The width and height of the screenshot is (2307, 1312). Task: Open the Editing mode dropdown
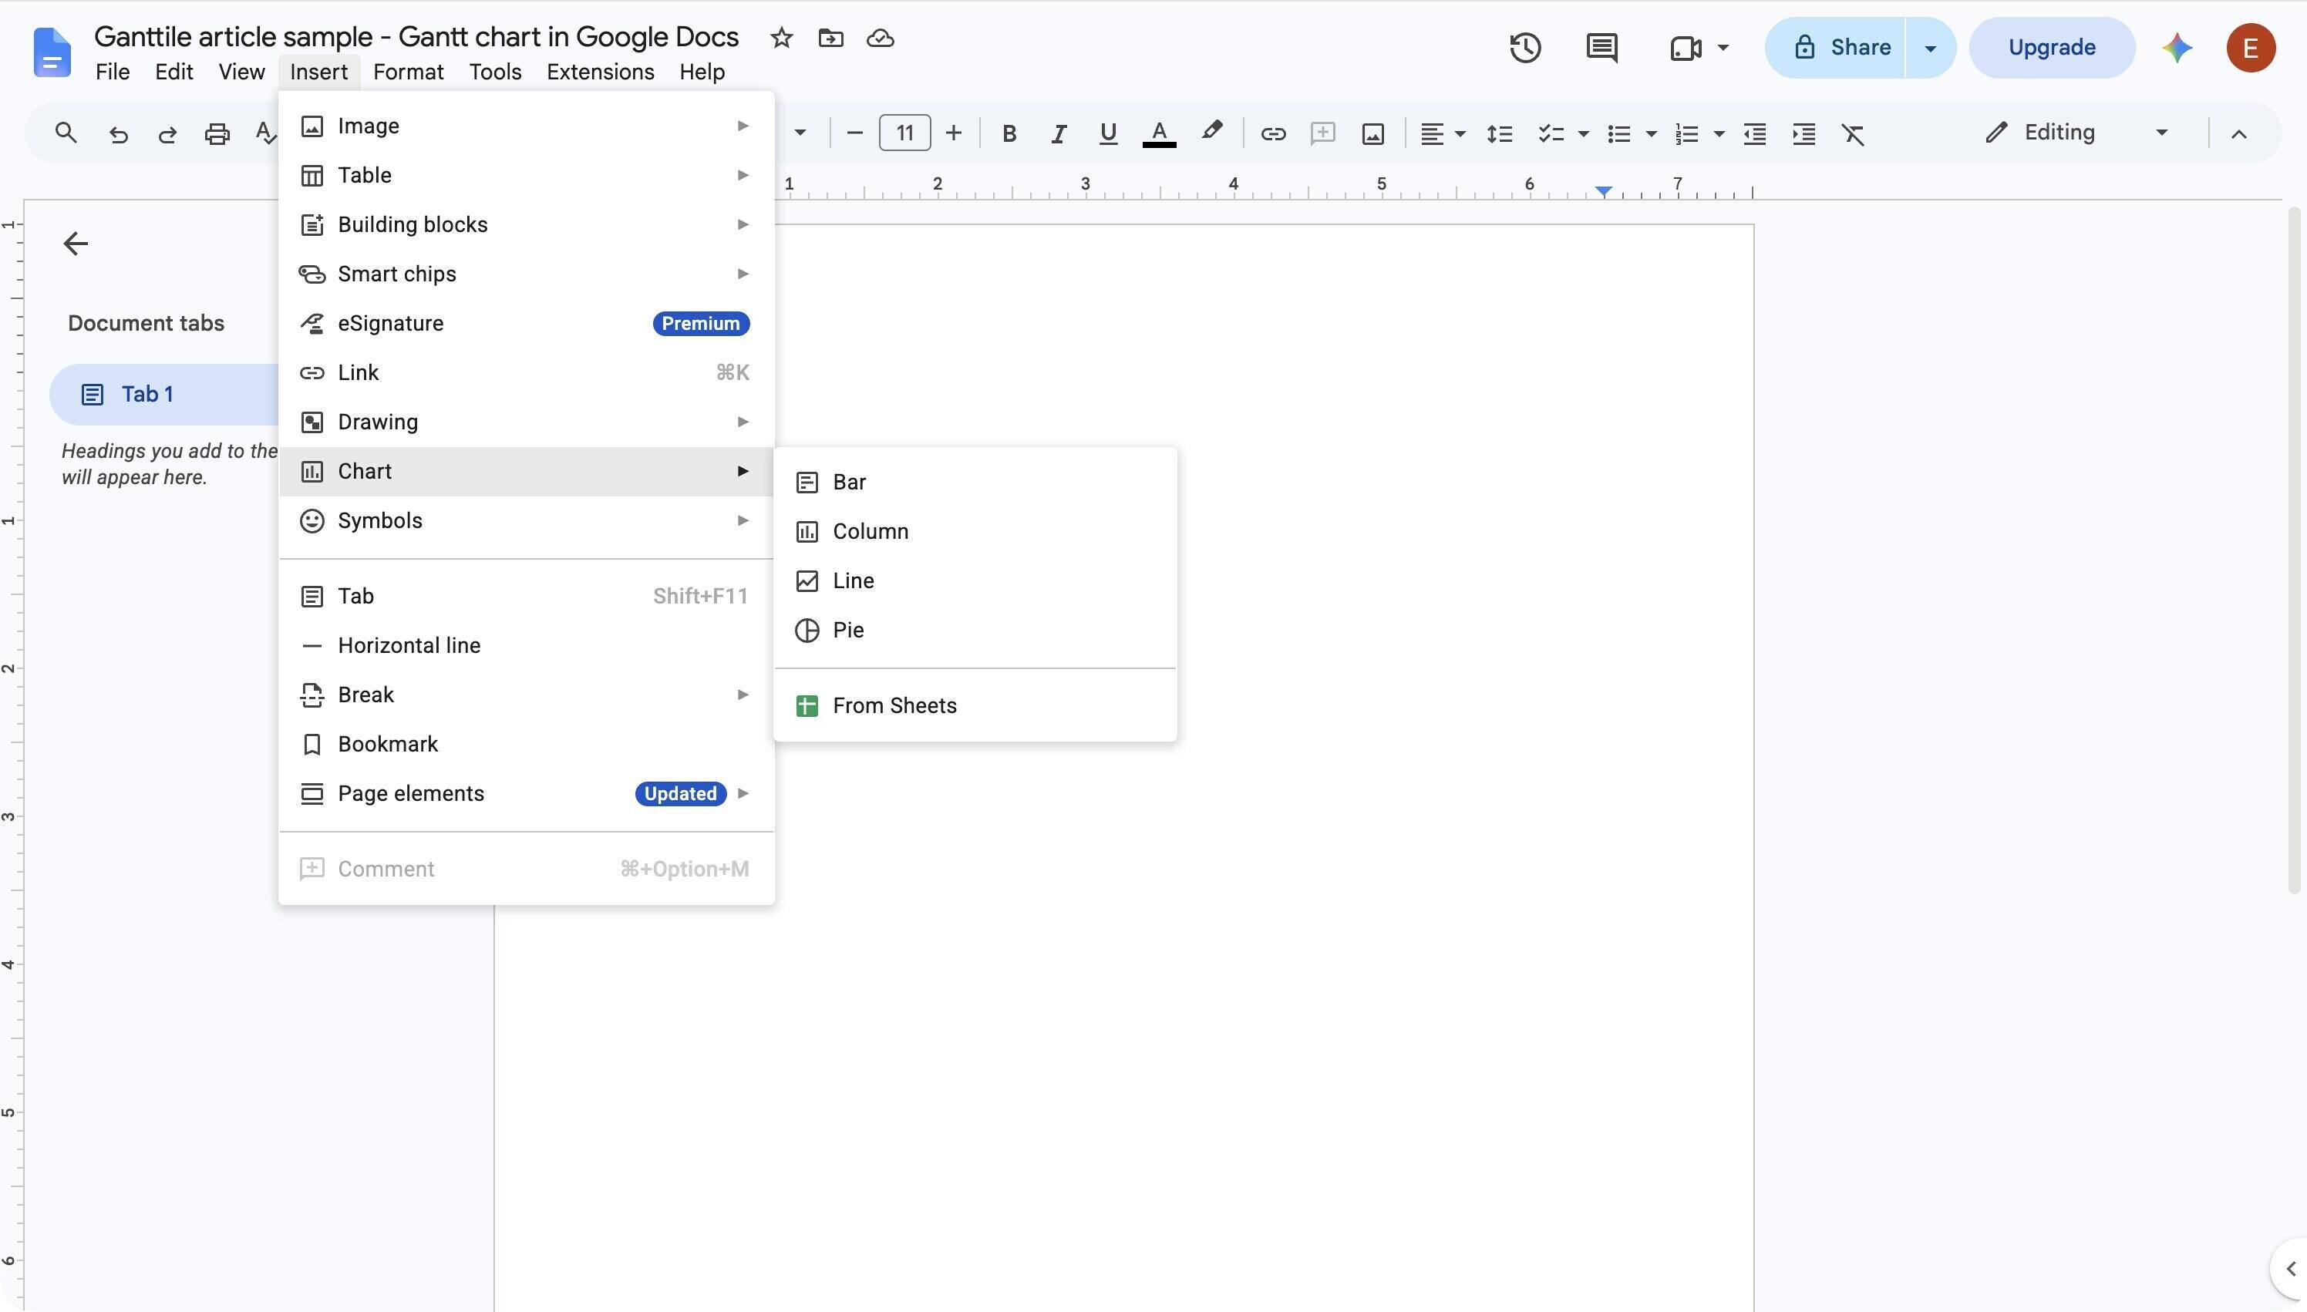2076,133
